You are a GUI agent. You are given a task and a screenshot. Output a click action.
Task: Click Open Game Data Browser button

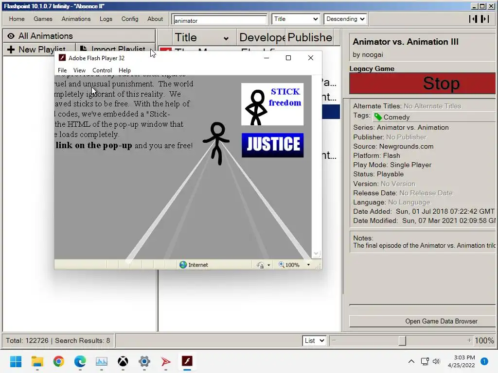(423, 322)
